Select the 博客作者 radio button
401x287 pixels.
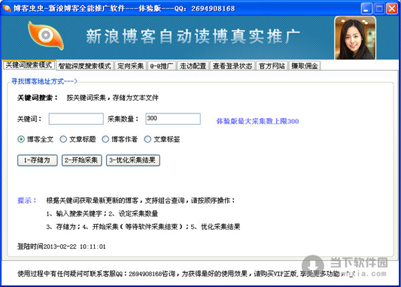(106, 139)
